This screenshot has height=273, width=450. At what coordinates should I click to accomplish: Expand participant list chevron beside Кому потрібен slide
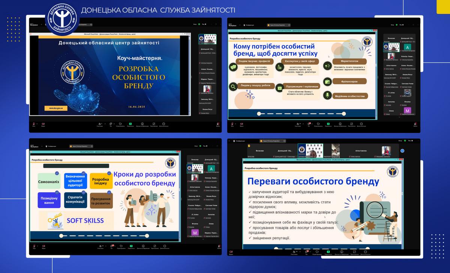click(399, 117)
